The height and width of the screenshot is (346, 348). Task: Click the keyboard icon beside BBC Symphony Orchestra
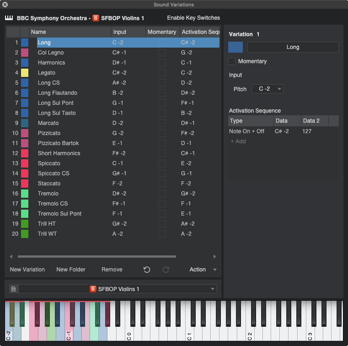9,18
